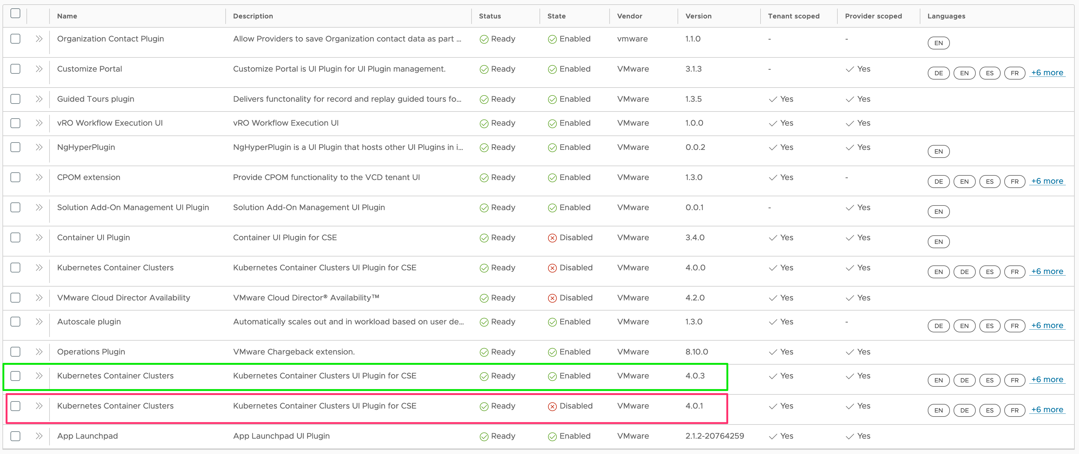Click EN badge for Solution Add-On Management UI Plugin
Screen dimensions: 1079x454
[x=938, y=212]
